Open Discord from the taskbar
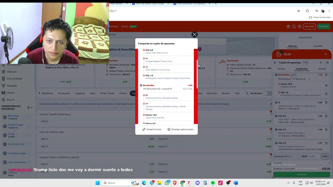333x187 pixels. 197,183
